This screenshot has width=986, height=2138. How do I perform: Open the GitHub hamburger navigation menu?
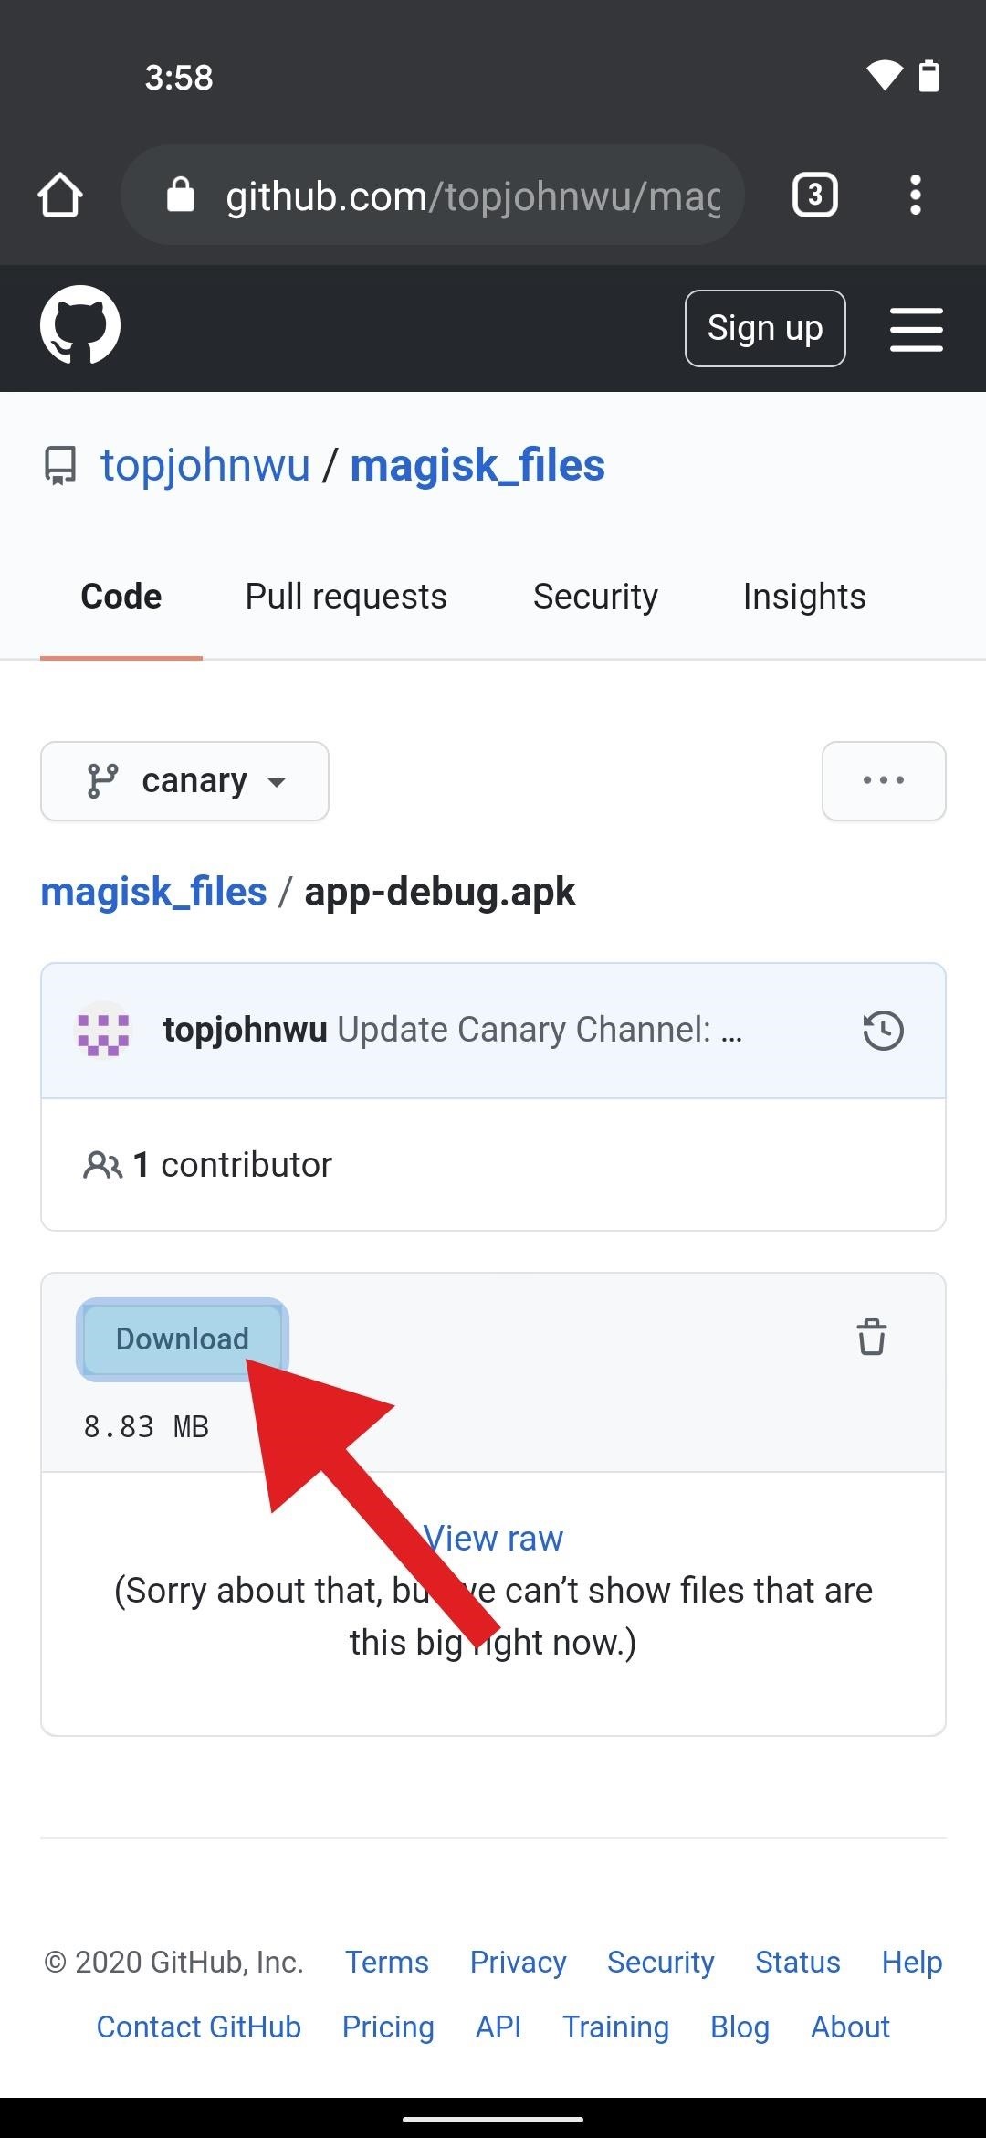917,329
